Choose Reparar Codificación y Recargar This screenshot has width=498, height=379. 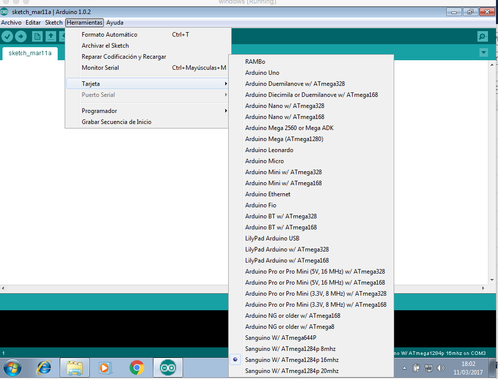147,57
